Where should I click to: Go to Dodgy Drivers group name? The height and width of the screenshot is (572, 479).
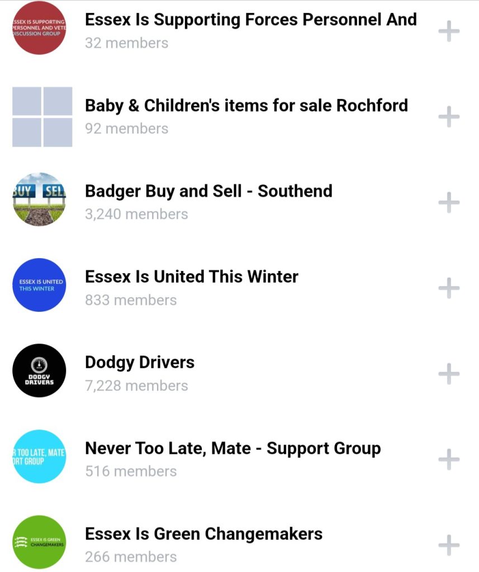(140, 363)
